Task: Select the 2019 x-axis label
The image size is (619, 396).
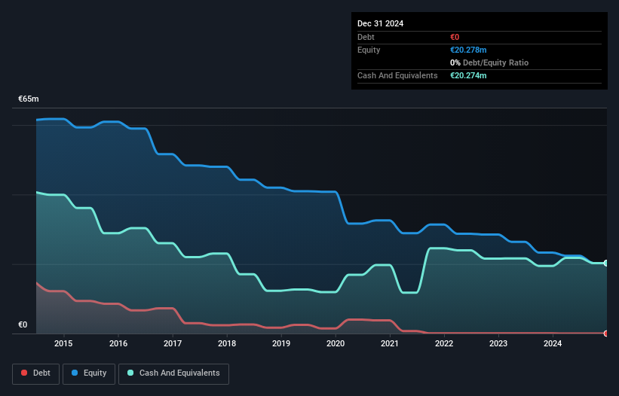Action: point(281,343)
